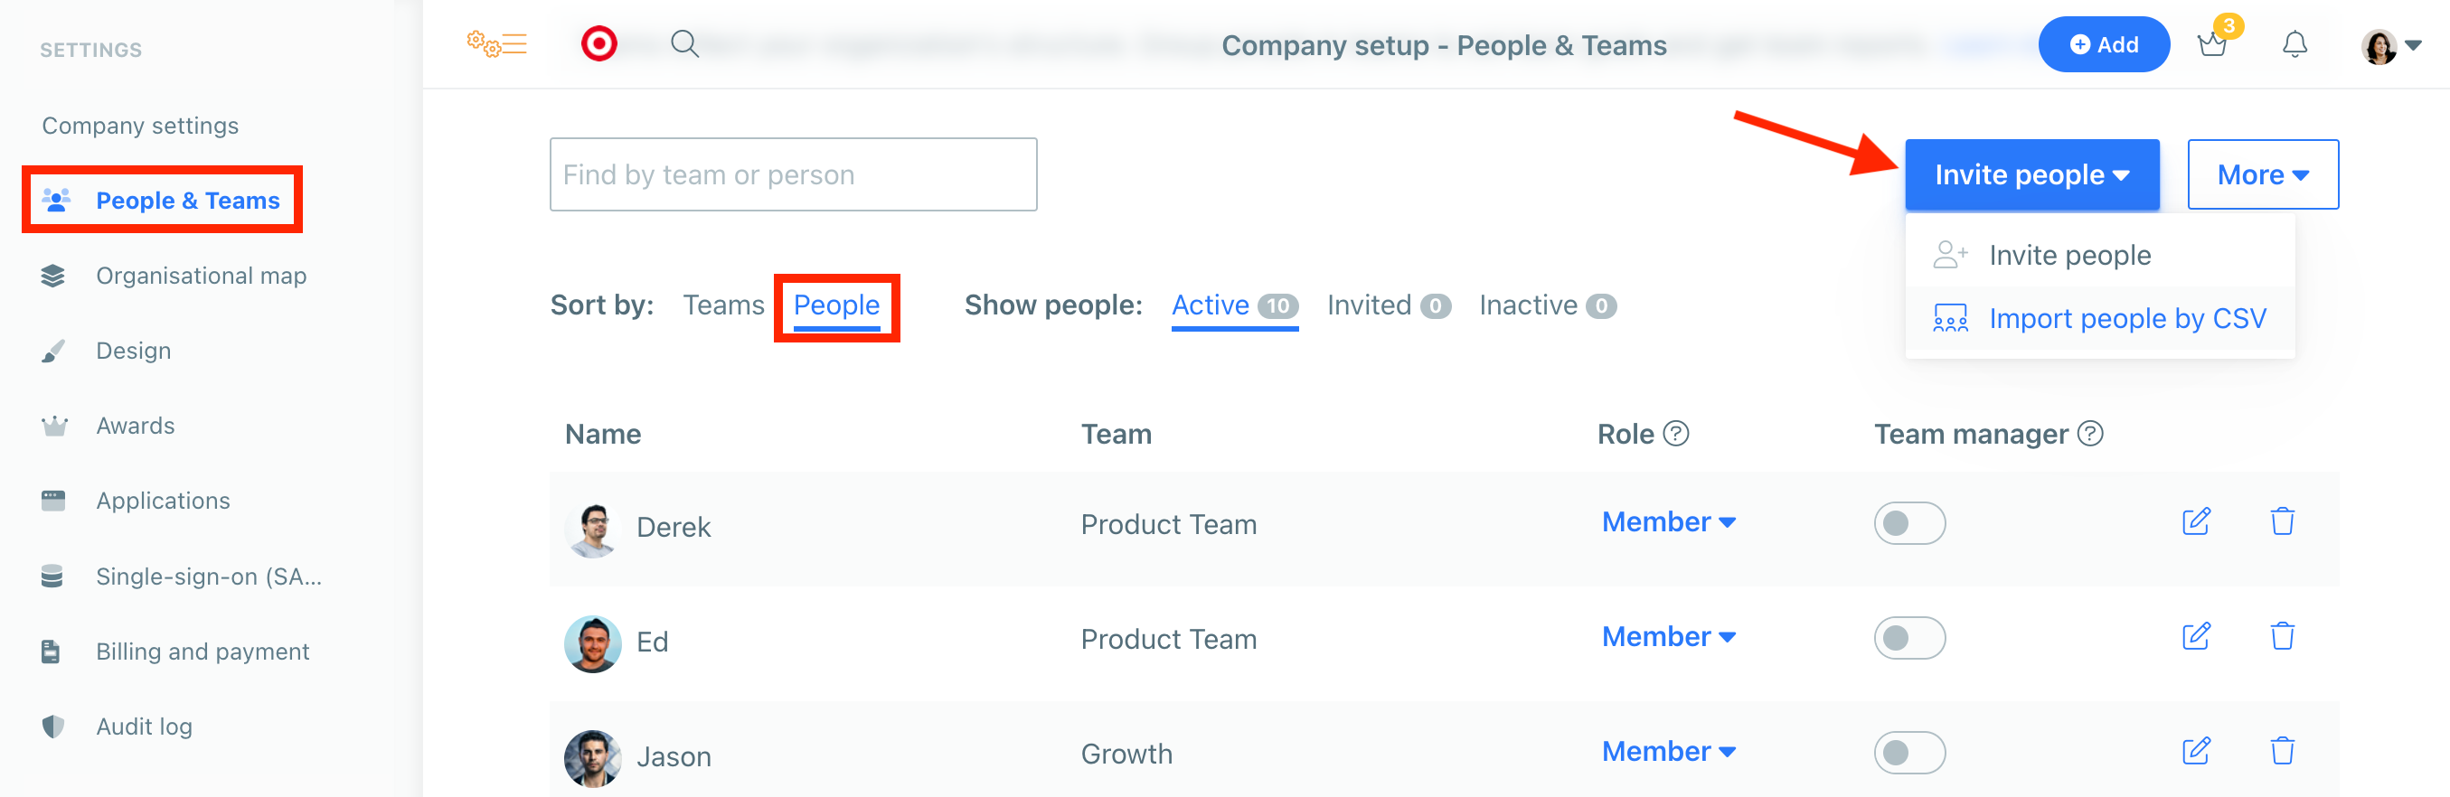Click the Add button
The height and width of the screenshot is (797, 2450).
(2105, 43)
